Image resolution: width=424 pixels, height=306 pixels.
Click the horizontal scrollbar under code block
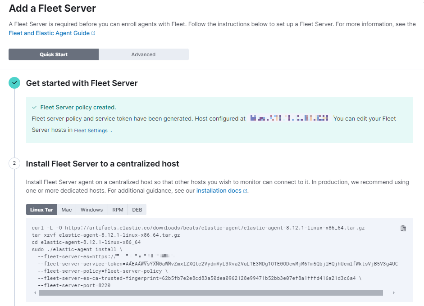point(211,293)
